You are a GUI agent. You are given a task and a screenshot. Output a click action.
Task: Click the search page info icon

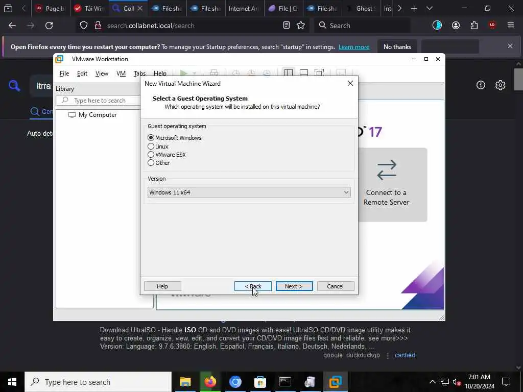481,85
